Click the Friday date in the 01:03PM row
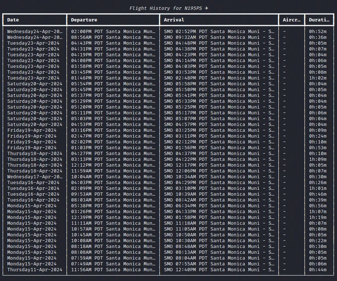Image resolution: width=337 pixels, height=281 pixels. point(32,148)
